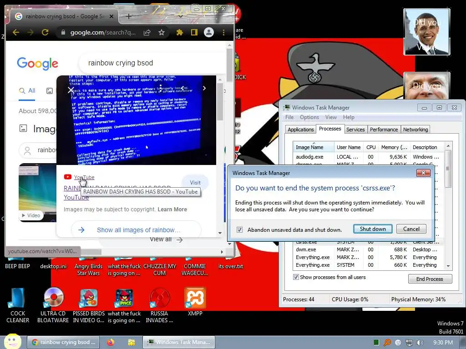Open the network tray icon
This screenshot has width=466, height=349.
pyautogui.click(x=409, y=343)
